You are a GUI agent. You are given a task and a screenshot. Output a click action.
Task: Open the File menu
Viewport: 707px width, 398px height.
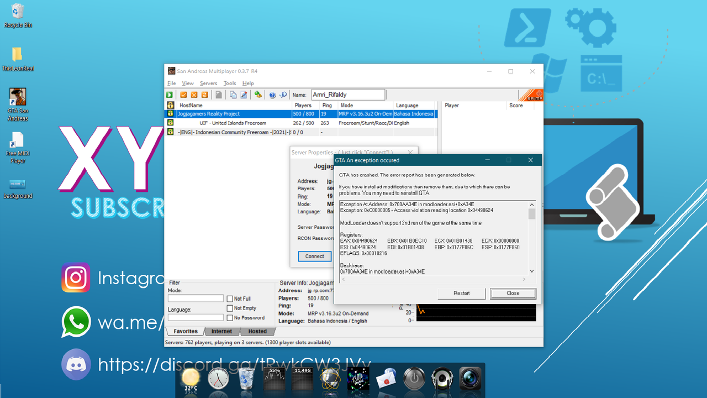[172, 83]
